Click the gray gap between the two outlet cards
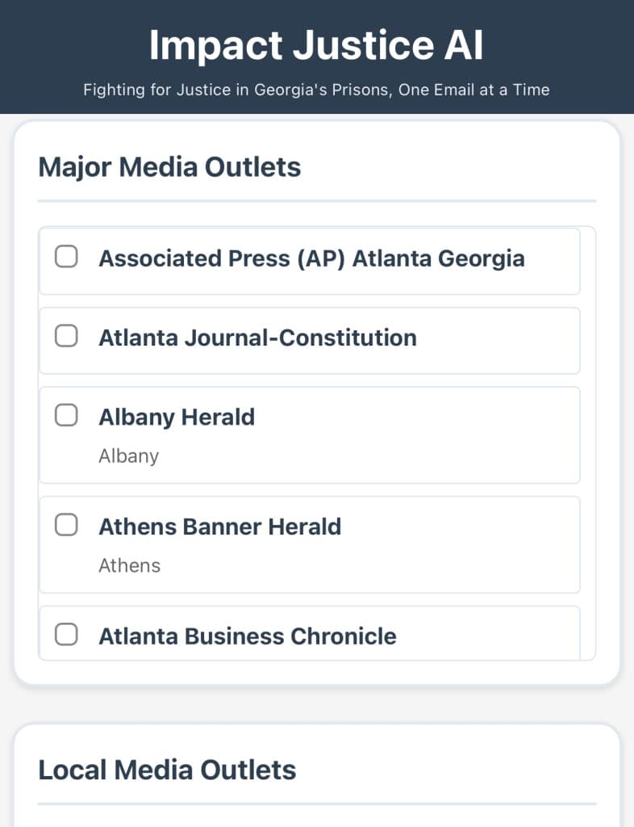This screenshot has width=634, height=827. coord(316,705)
